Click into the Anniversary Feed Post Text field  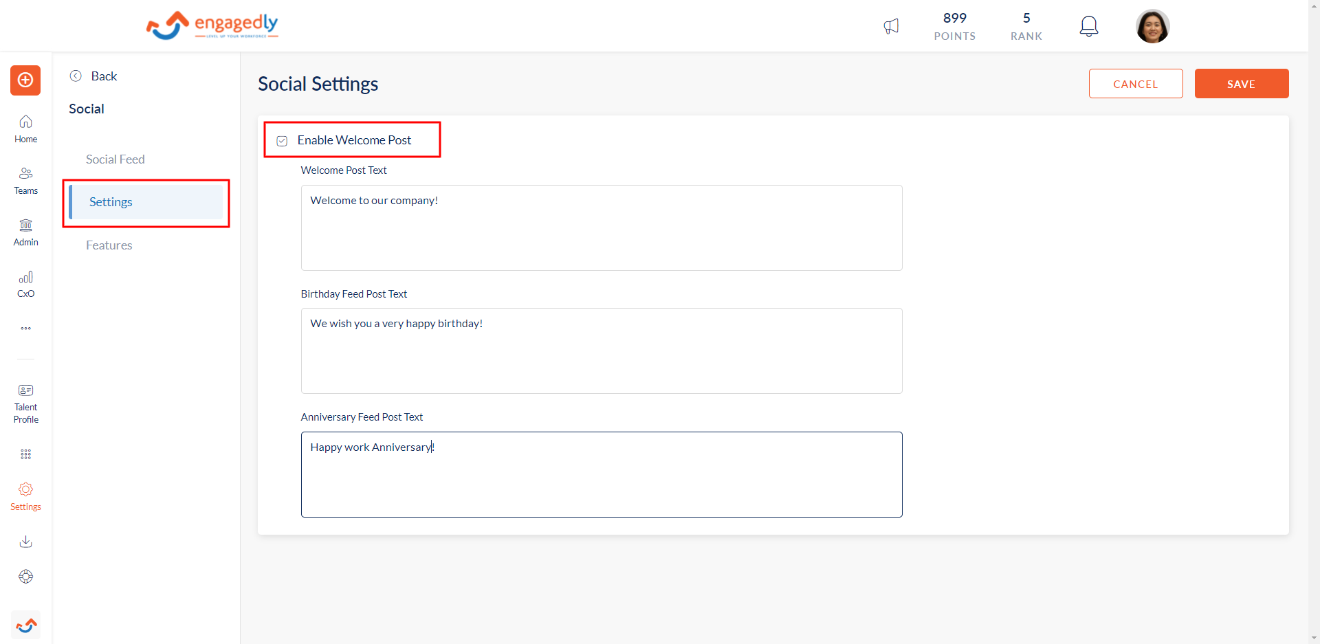coord(602,474)
